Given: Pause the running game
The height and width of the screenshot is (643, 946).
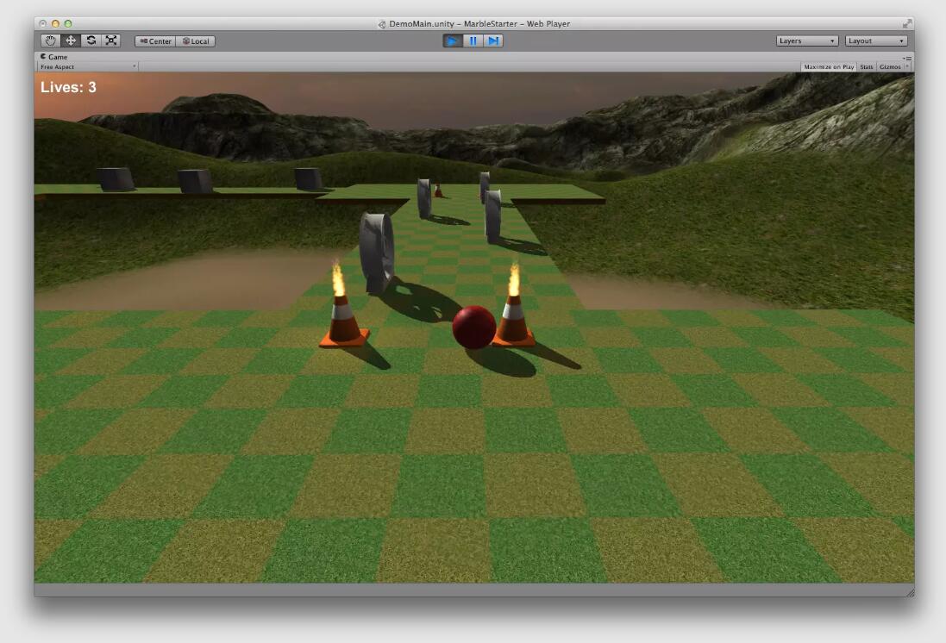Looking at the screenshot, I should 473,41.
